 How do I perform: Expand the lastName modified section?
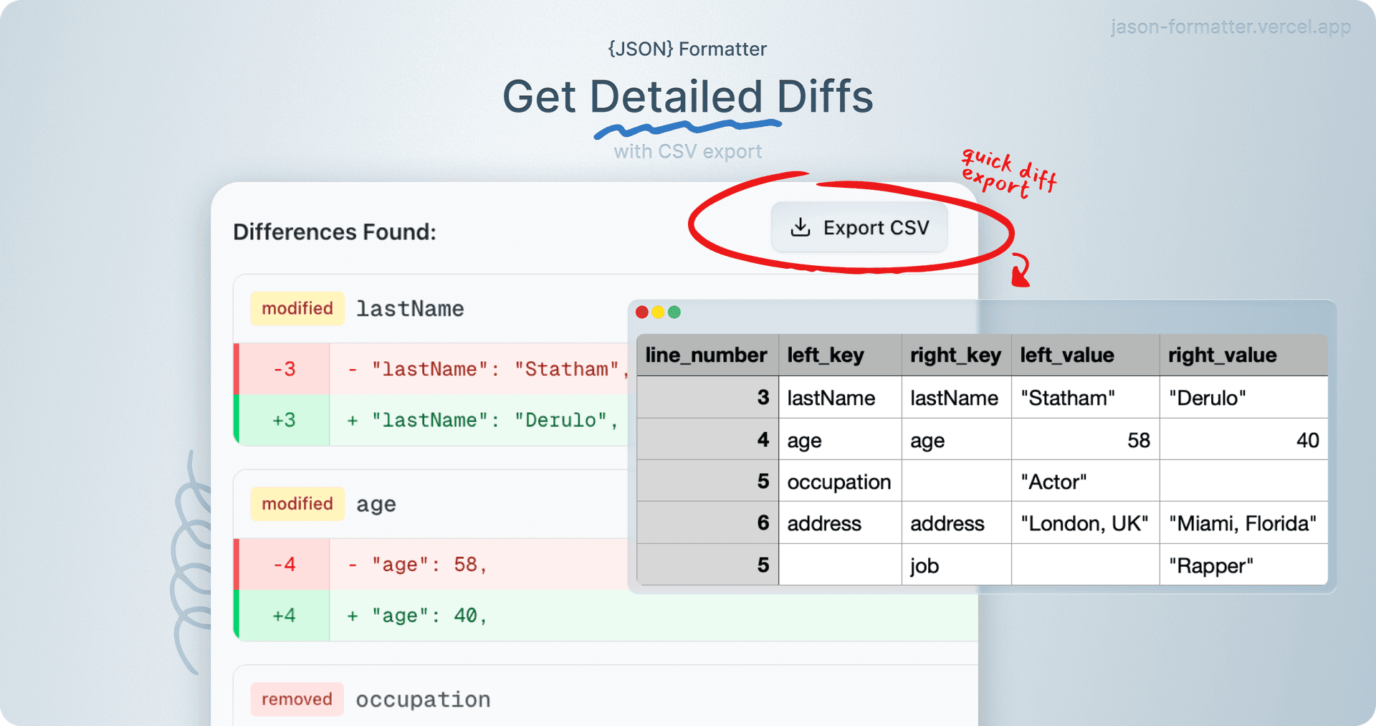410,308
